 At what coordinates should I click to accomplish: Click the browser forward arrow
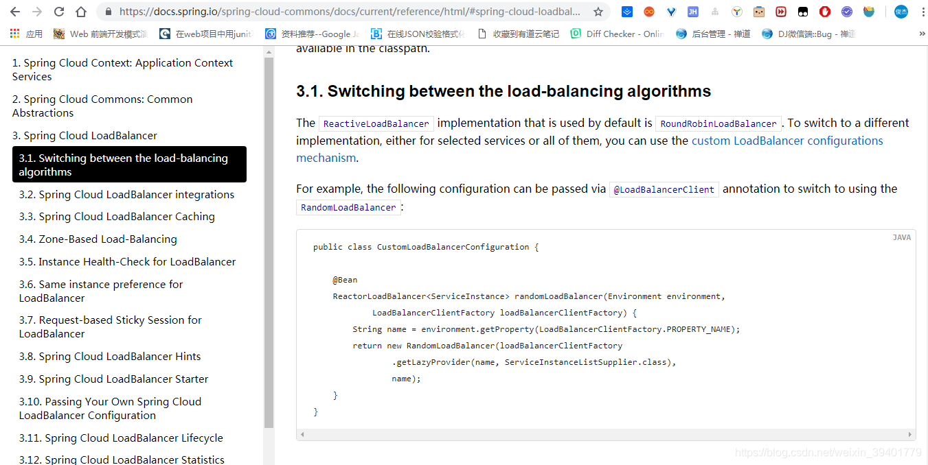coord(37,12)
